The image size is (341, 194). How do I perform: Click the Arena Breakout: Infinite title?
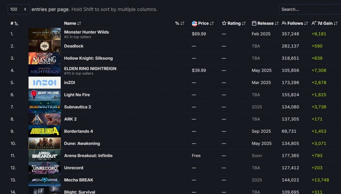pos(88,156)
